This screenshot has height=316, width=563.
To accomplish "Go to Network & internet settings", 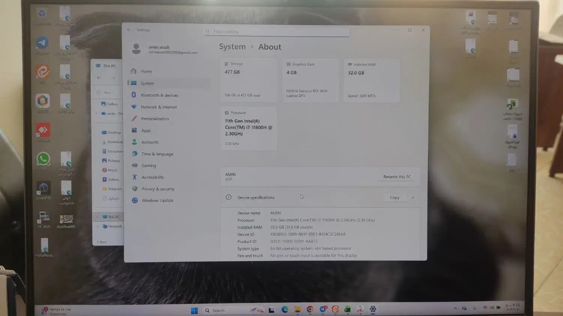I will click(x=158, y=107).
